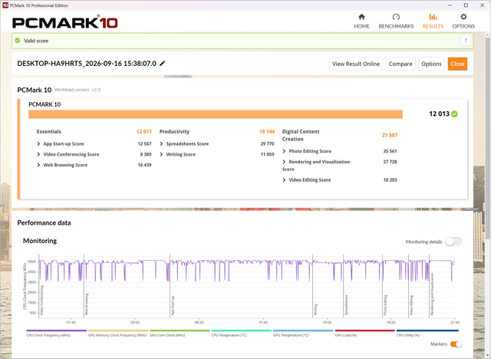Click the Compare button
The height and width of the screenshot is (359, 491).
coord(400,64)
